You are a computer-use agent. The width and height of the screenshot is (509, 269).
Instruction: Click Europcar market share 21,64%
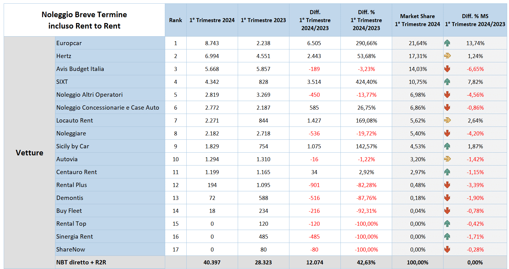click(x=418, y=43)
